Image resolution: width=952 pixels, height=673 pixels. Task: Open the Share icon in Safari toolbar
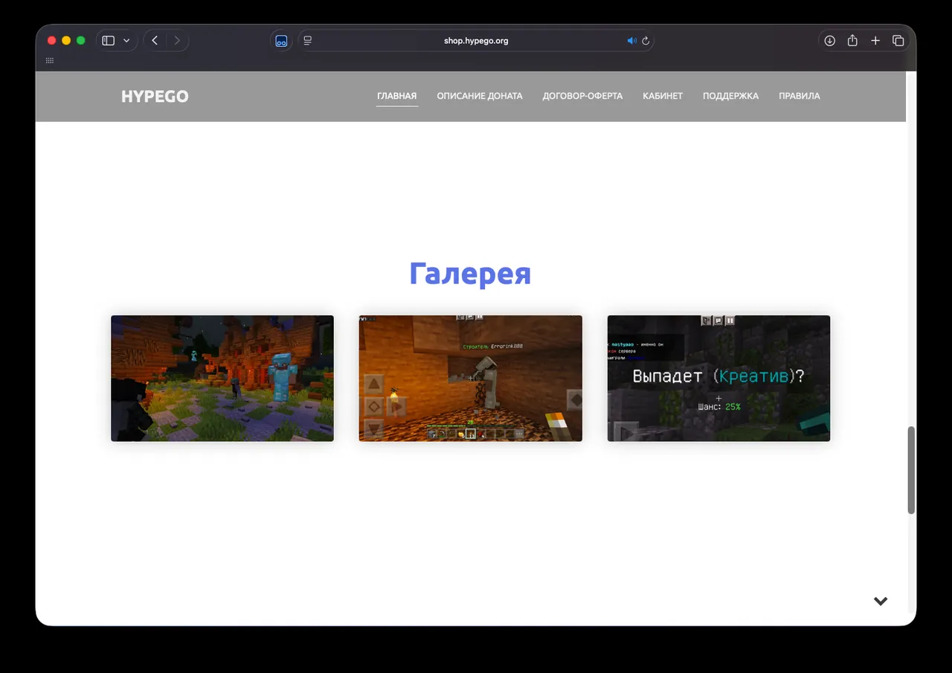click(853, 41)
